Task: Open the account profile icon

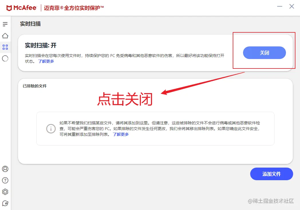Action: coord(5,169)
